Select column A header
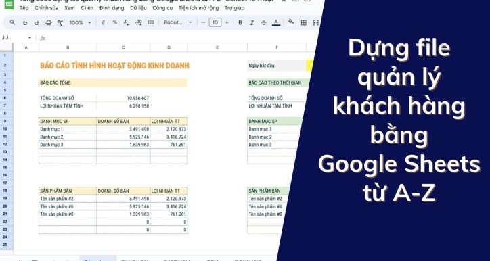Image resolution: width=490 pixels, height=261 pixels. click(26, 47)
